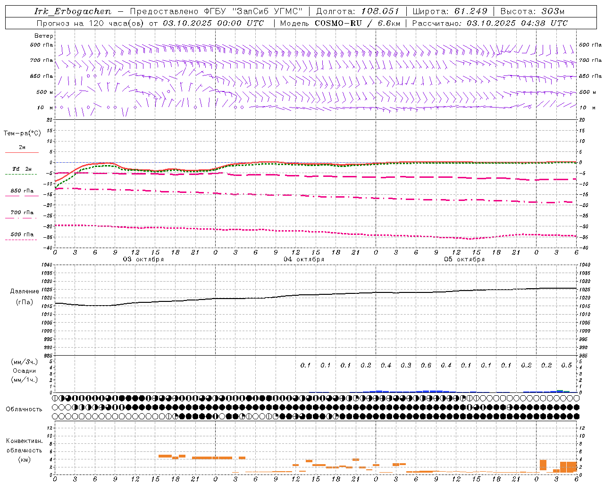Image resolution: width=604 pixels, height=483 pixels.
Task: Click the (гПа) unit under Давление
Action: (x=25, y=302)
